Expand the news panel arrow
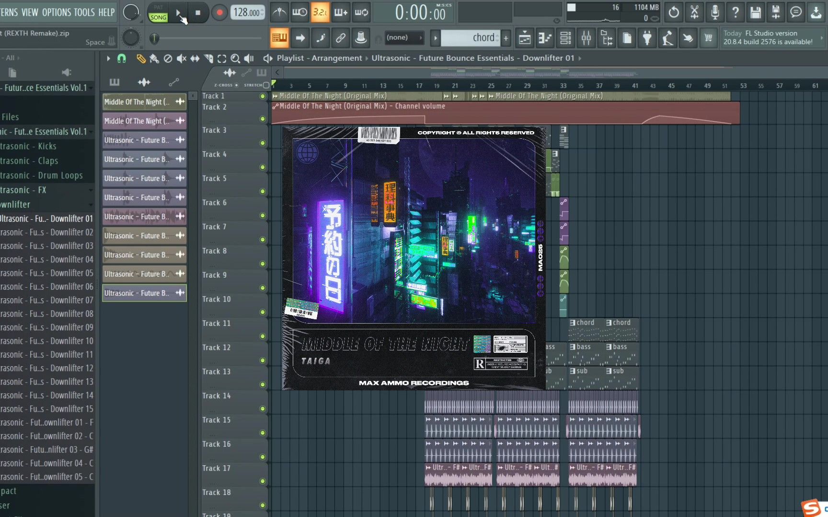 pos(822,37)
